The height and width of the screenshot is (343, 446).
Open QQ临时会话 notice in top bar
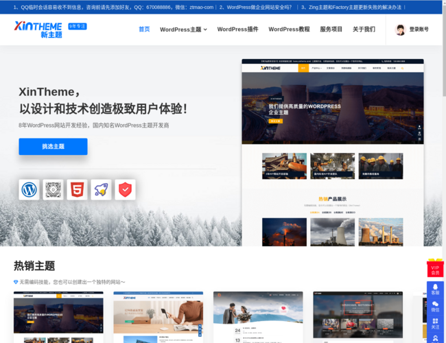[113, 7]
